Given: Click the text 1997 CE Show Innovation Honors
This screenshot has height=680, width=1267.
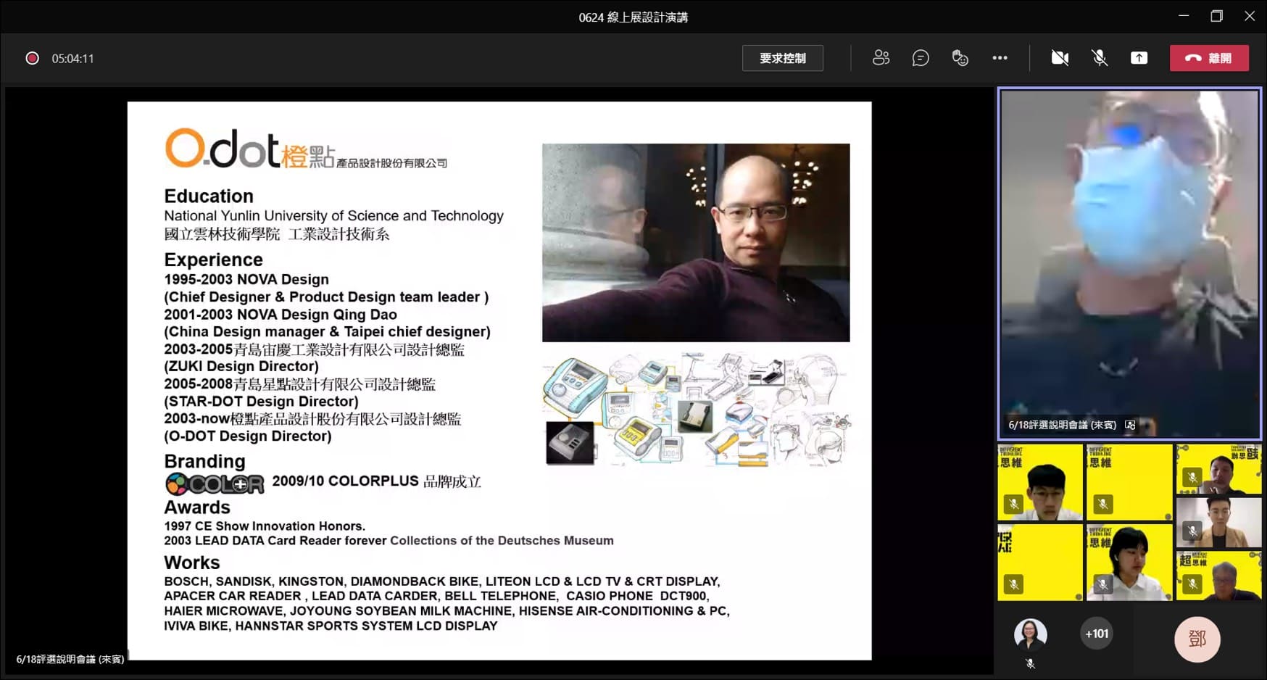Looking at the screenshot, I should click(x=265, y=526).
